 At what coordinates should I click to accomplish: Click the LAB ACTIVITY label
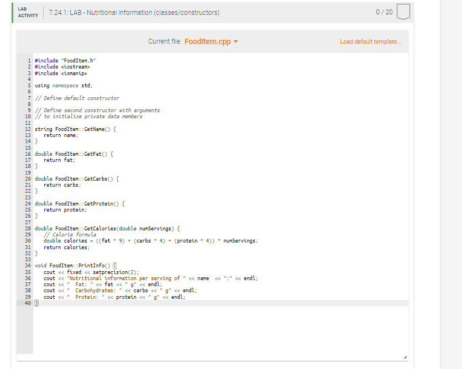click(x=28, y=12)
